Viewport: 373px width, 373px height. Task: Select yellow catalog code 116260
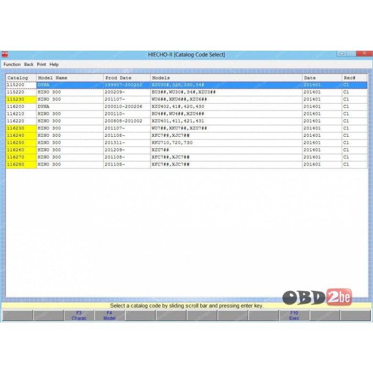(x=21, y=150)
